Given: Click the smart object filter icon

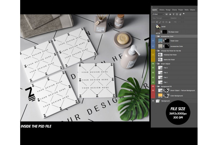Looking at the screenshot, I should [x=180, y=14].
